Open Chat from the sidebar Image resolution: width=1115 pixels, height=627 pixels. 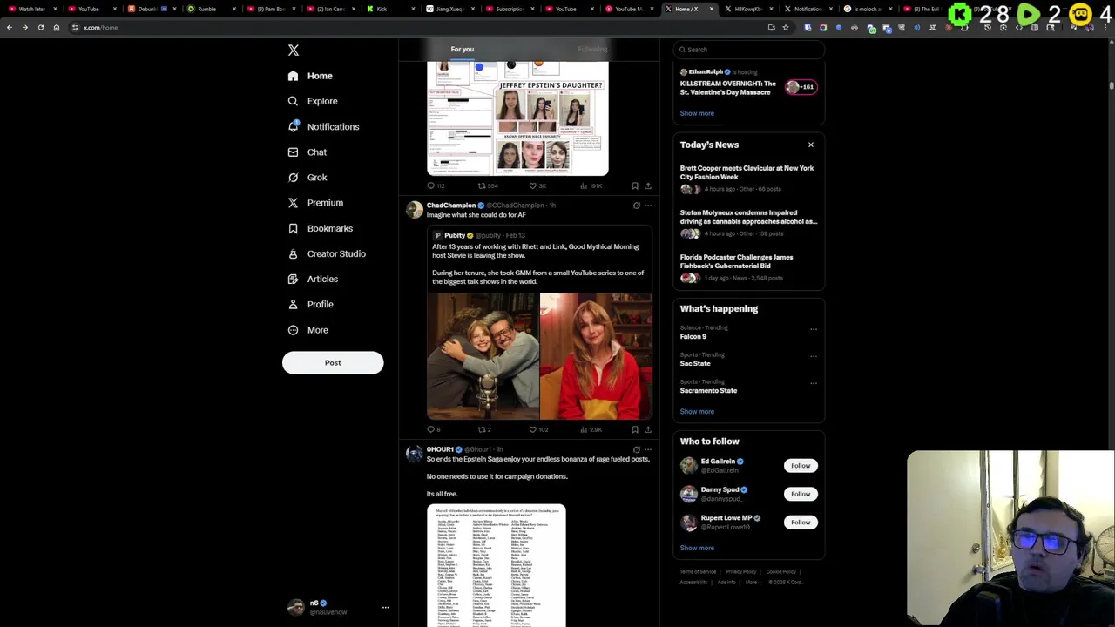(x=307, y=152)
